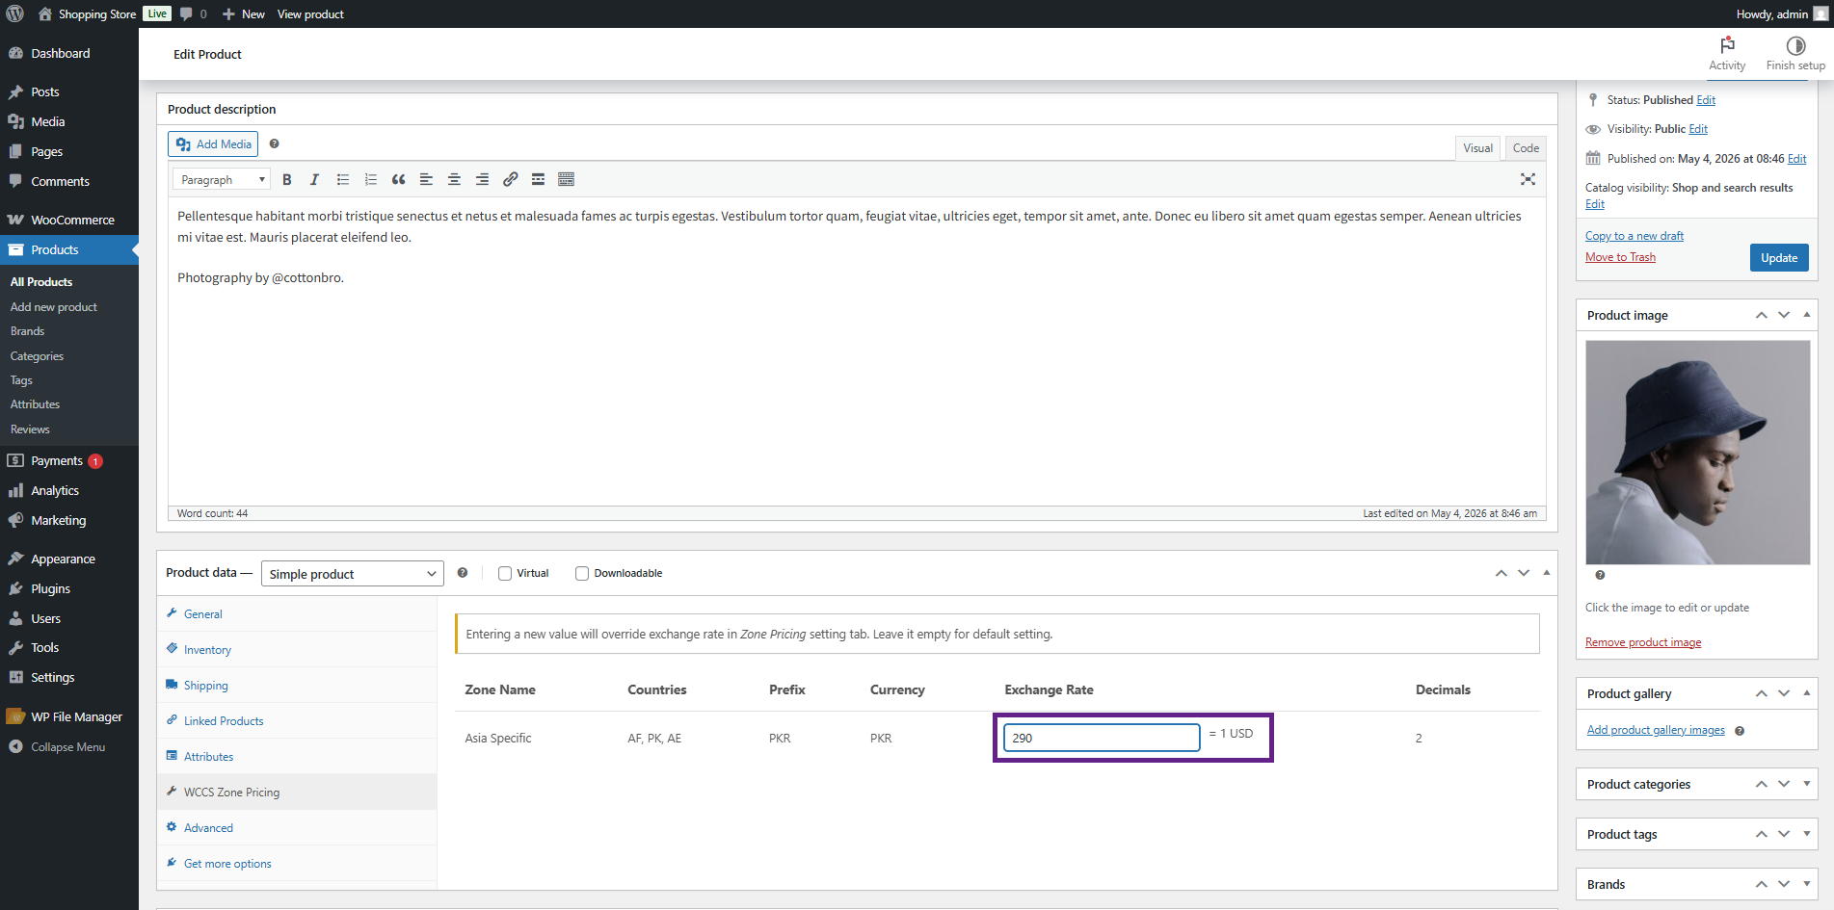
Task: Align text right in editor
Action: [482, 179]
